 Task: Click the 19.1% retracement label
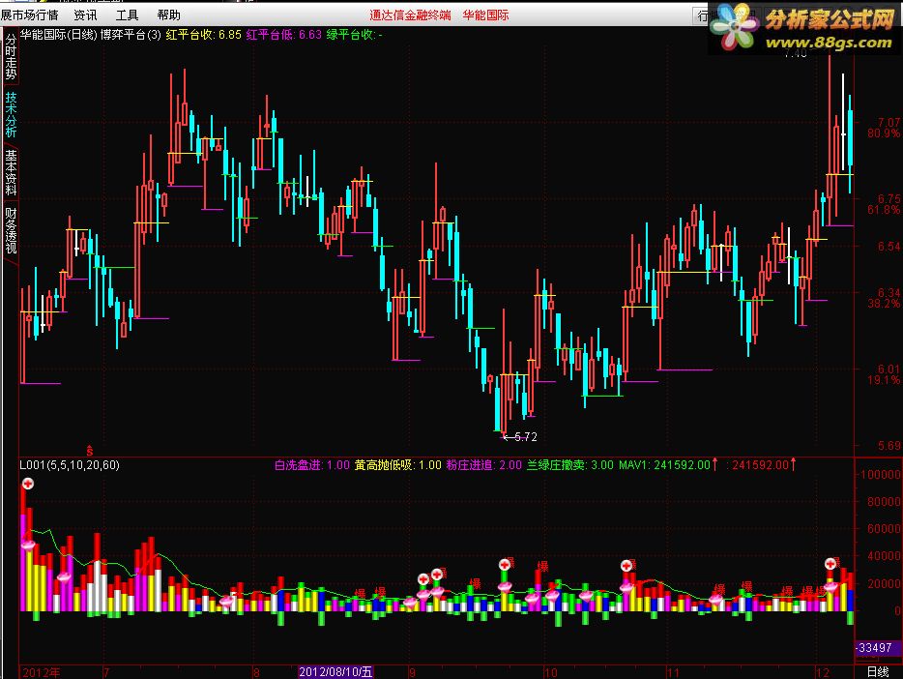(884, 380)
